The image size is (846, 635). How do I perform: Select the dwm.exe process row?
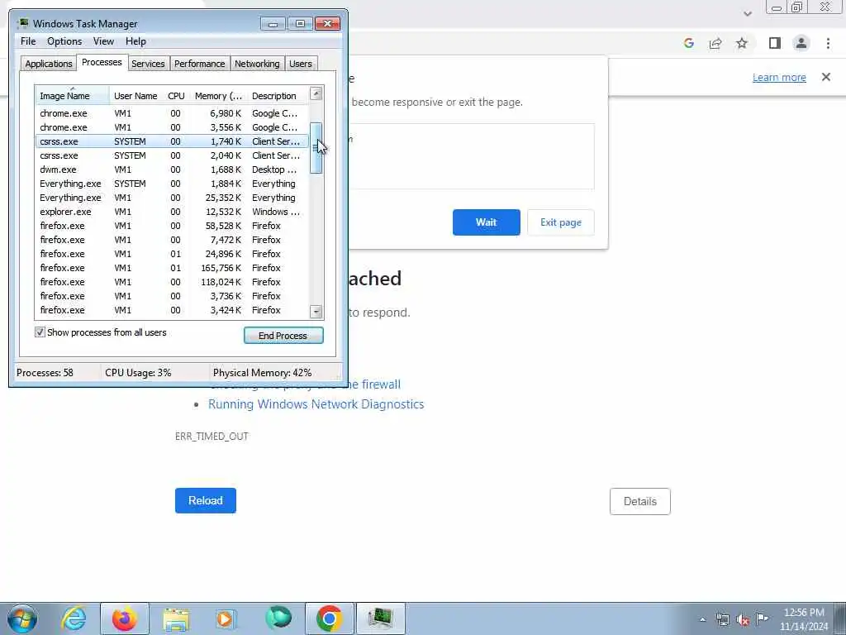click(172, 169)
